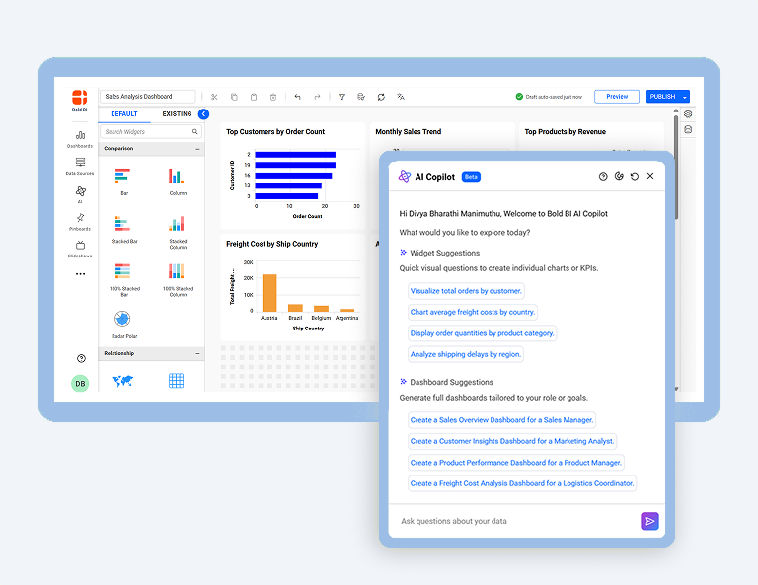Click the 'Ask questions about your data' field
The height and width of the screenshot is (585, 758).
click(x=514, y=521)
